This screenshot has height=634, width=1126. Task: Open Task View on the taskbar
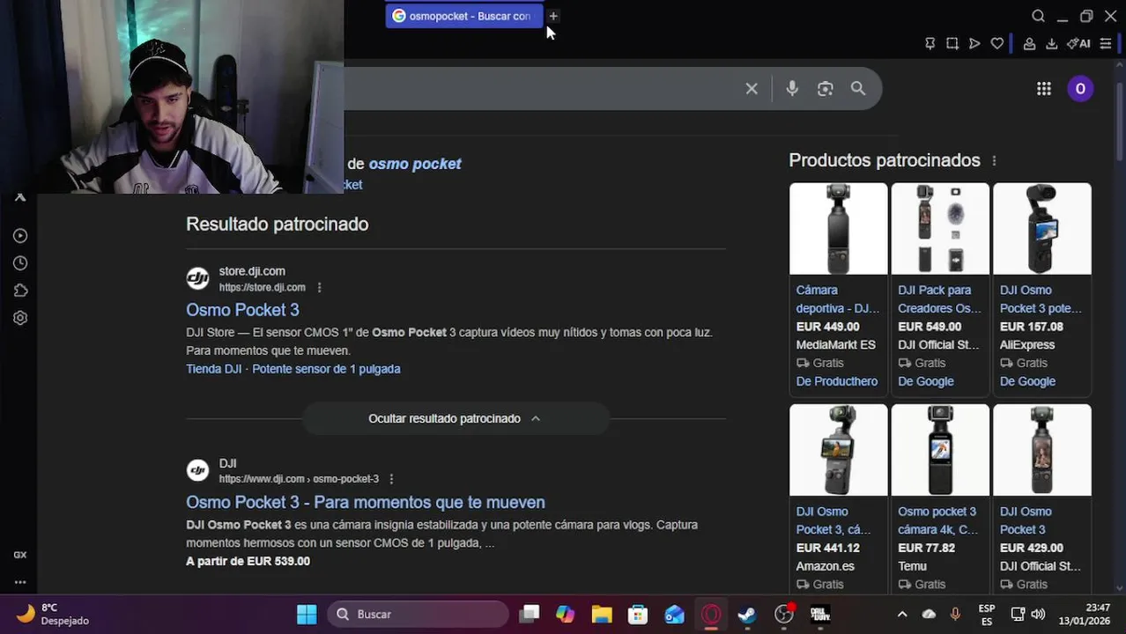(529, 614)
